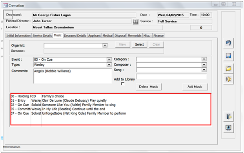The height and width of the screenshot is (153, 244).
Task: Click the counter field showing 0
Action: pos(201,28)
